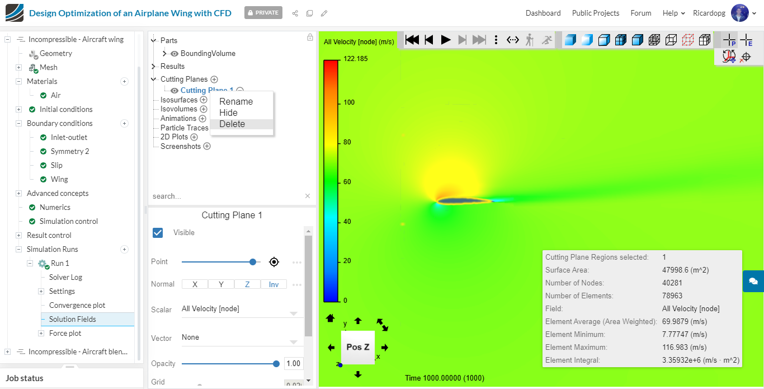This screenshot has width=764, height=389.
Task: Click the pick point target icon beside Point slider
Action: pos(274,261)
